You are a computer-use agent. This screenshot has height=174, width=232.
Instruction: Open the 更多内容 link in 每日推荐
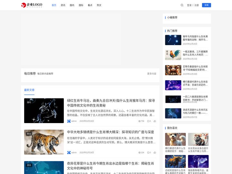[x=152, y=73]
